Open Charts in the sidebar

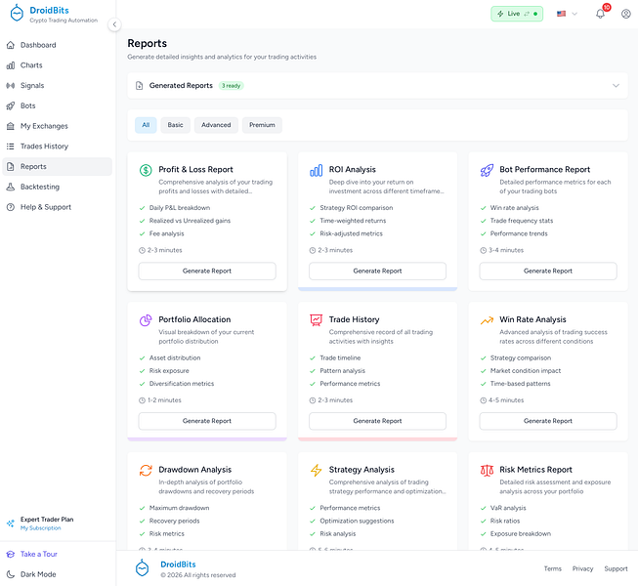[57, 65]
